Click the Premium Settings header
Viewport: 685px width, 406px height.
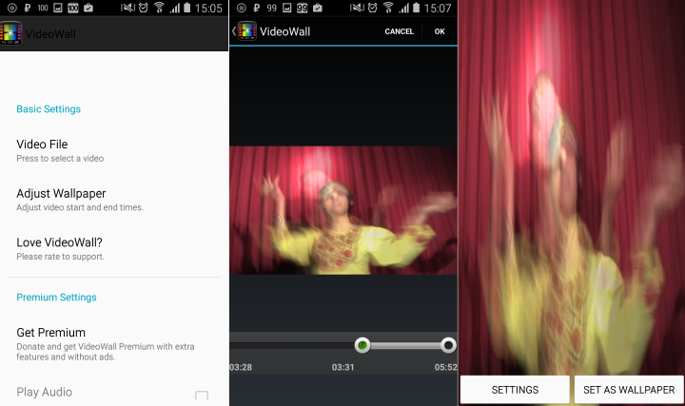pyautogui.click(x=56, y=298)
